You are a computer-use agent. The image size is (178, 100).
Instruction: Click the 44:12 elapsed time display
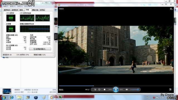pyautogui.click(x=87, y=89)
